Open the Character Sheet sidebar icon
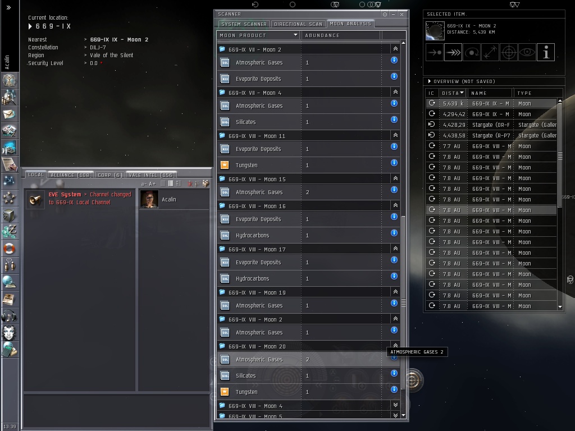Screen dimensions: 575x431 (9, 80)
